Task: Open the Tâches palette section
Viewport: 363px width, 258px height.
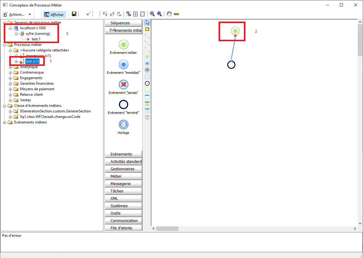Action: [x=123, y=191]
